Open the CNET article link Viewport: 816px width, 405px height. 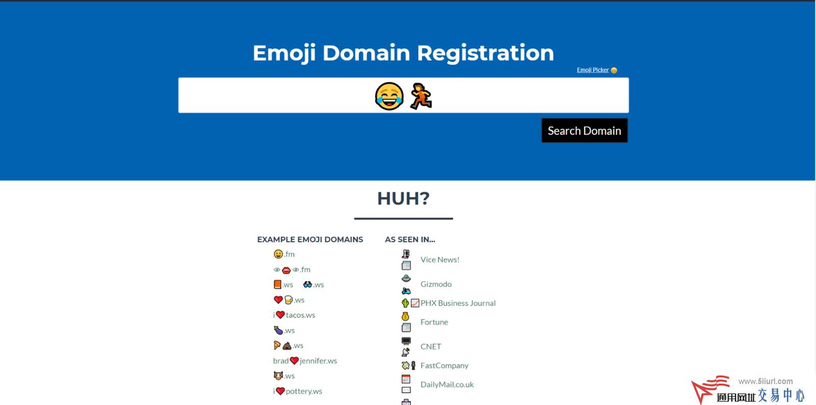click(x=430, y=346)
